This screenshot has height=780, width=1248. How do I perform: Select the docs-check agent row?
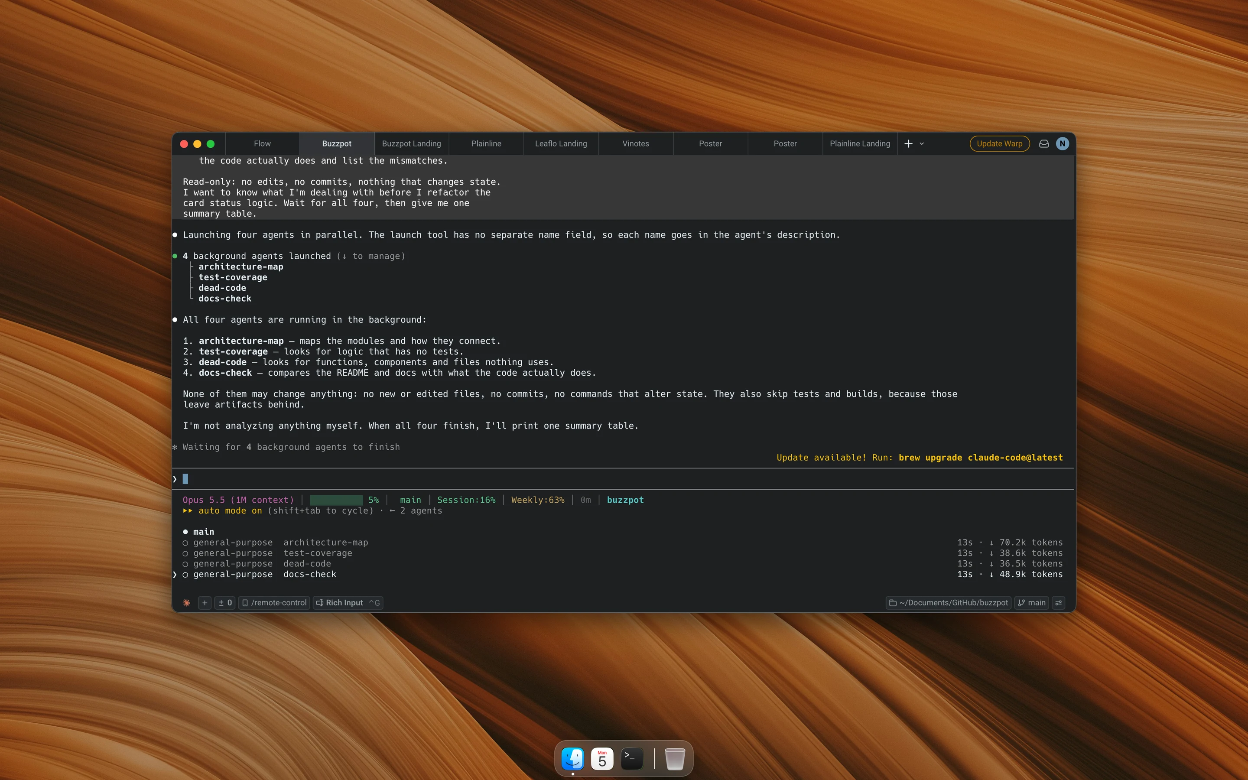[x=622, y=574]
